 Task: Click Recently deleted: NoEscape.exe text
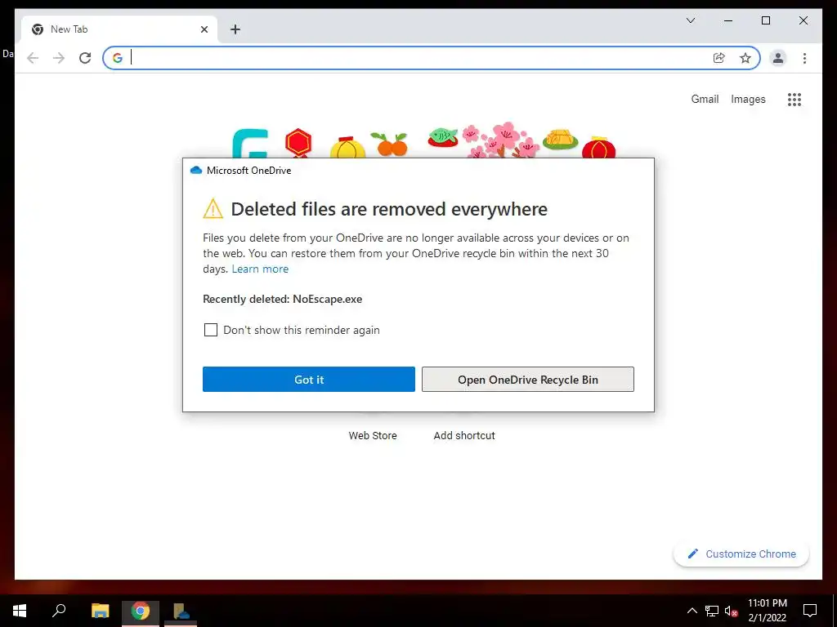click(x=282, y=299)
